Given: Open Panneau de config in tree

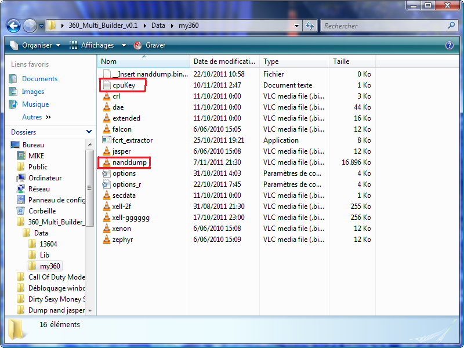Looking at the screenshot, I should 56,200.
